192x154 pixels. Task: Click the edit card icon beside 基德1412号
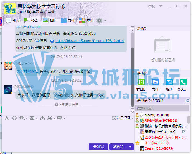pos(184,132)
